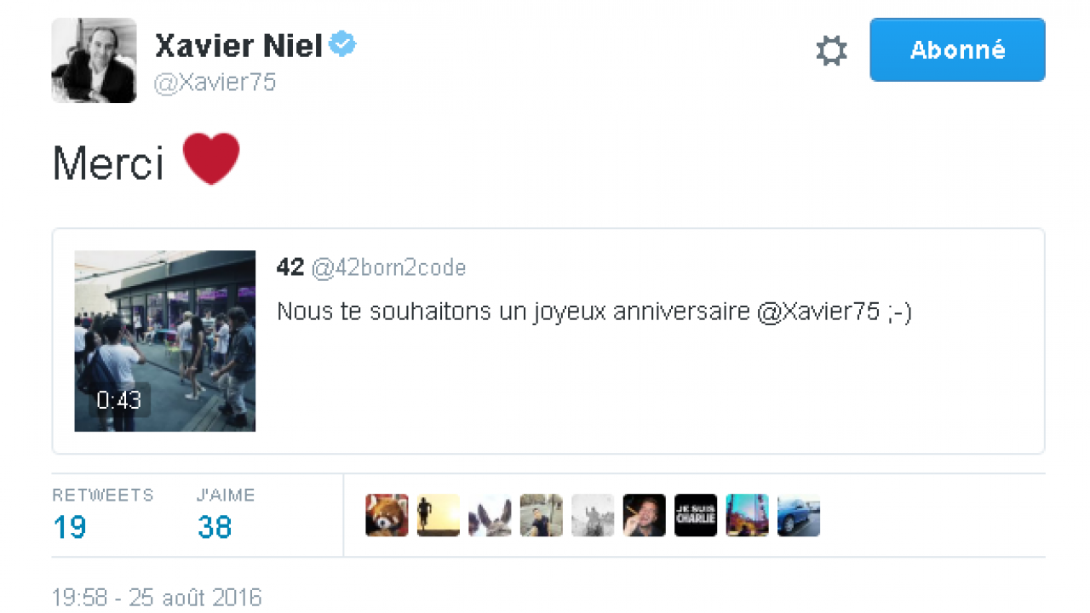This screenshot has width=1090, height=613.
Task: Click the Xavier Niel display name
Action: tap(238, 47)
